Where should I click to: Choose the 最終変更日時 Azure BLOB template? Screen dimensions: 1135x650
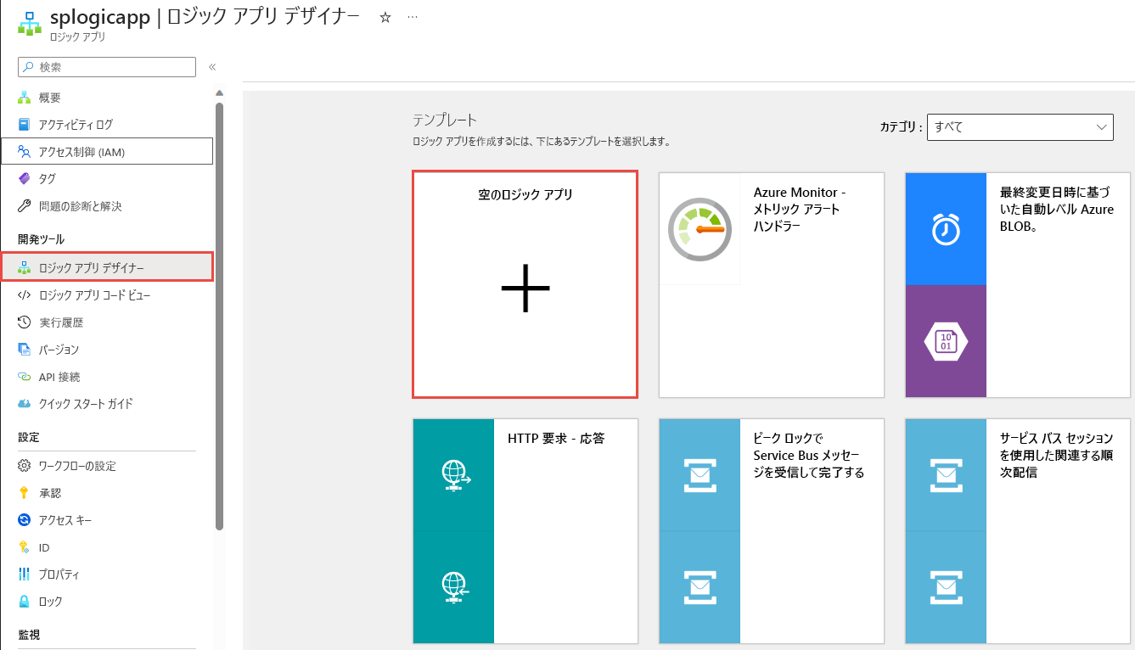tap(1018, 284)
